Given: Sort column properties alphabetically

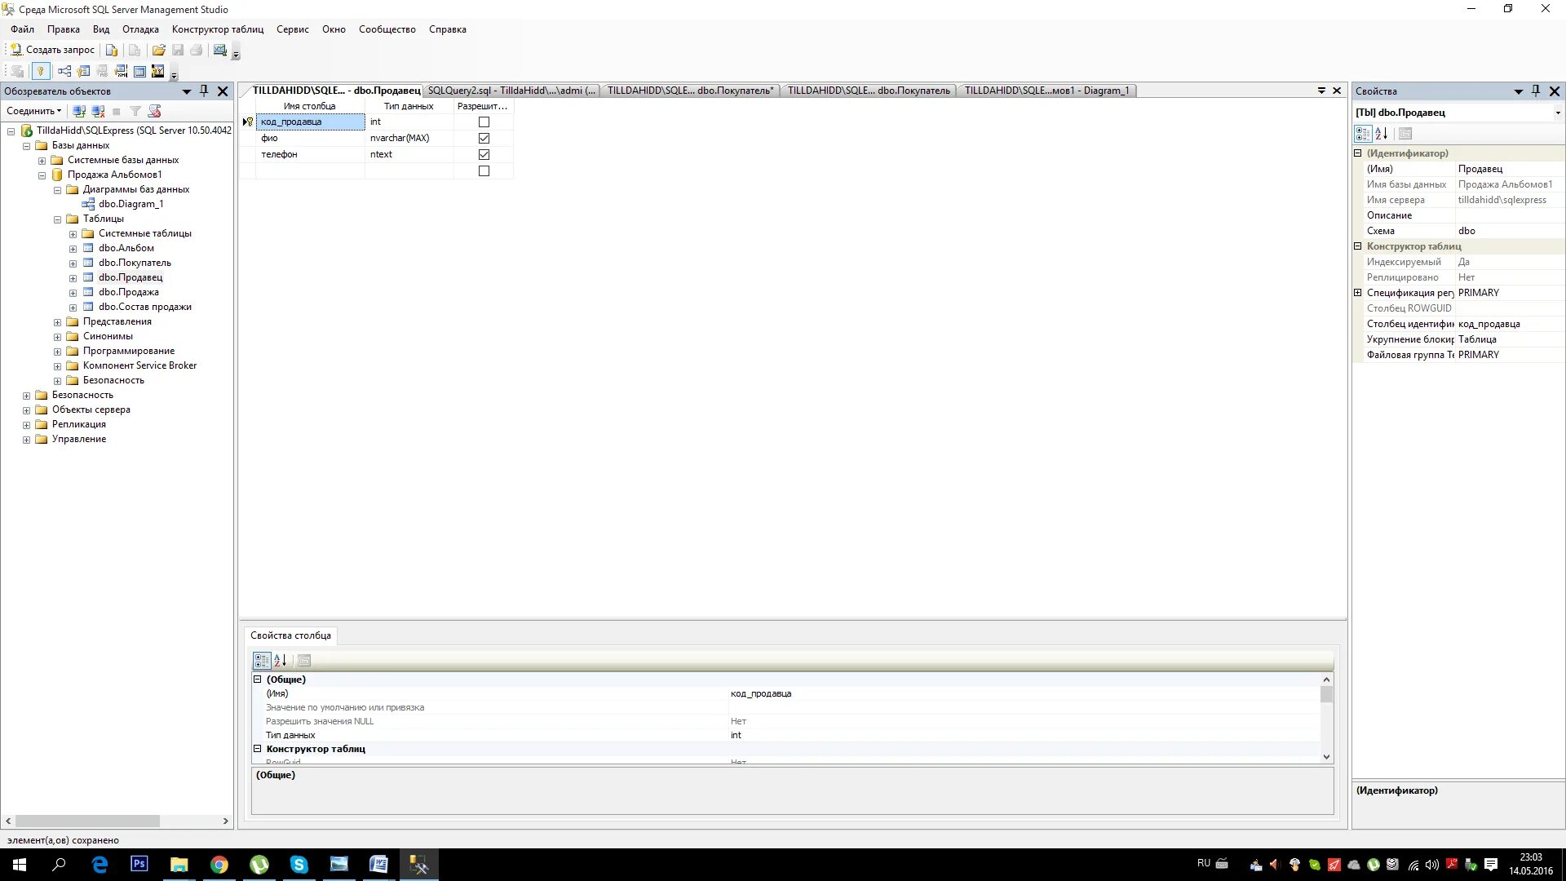Looking at the screenshot, I should point(280,661).
